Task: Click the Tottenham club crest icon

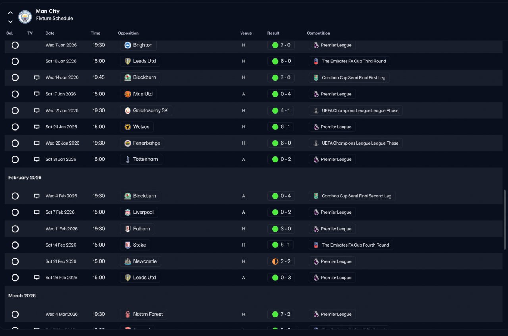Action: point(128,159)
